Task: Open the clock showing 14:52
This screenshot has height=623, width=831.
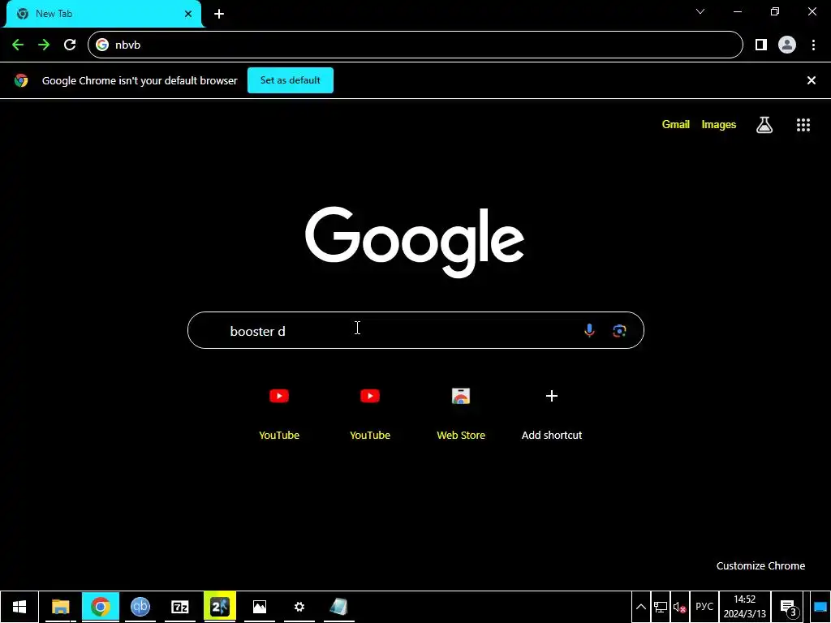Action: point(745,607)
